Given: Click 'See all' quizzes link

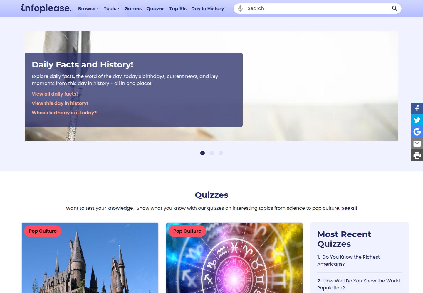Looking at the screenshot, I should (349, 208).
